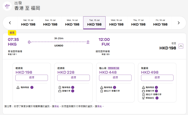
Task: Choose the 經濟飛 HKD 228 fare
Action: 74,78
